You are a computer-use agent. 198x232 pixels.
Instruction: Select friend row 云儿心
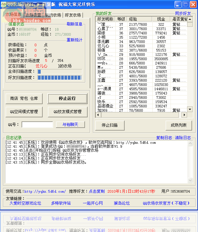pos(141,46)
